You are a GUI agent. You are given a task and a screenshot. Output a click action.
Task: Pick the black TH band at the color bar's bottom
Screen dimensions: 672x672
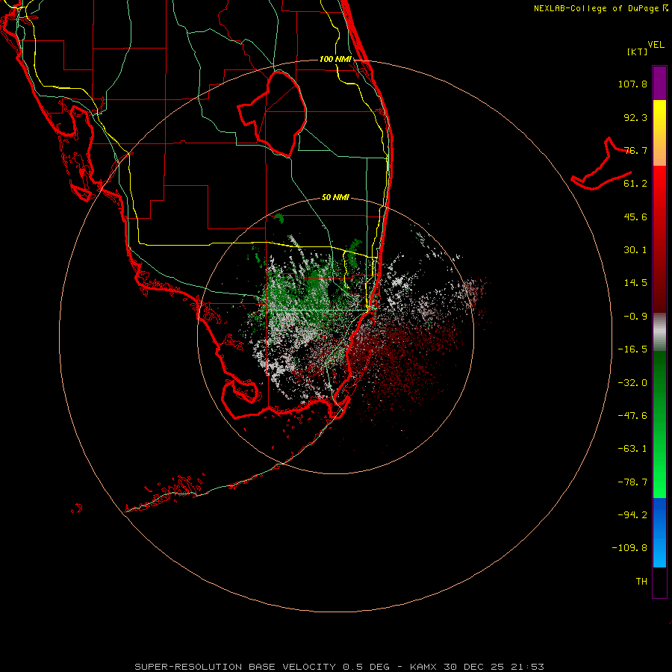click(659, 582)
